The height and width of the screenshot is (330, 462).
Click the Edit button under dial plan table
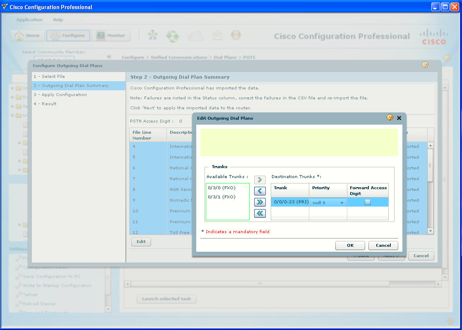click(x=141, y=242)
